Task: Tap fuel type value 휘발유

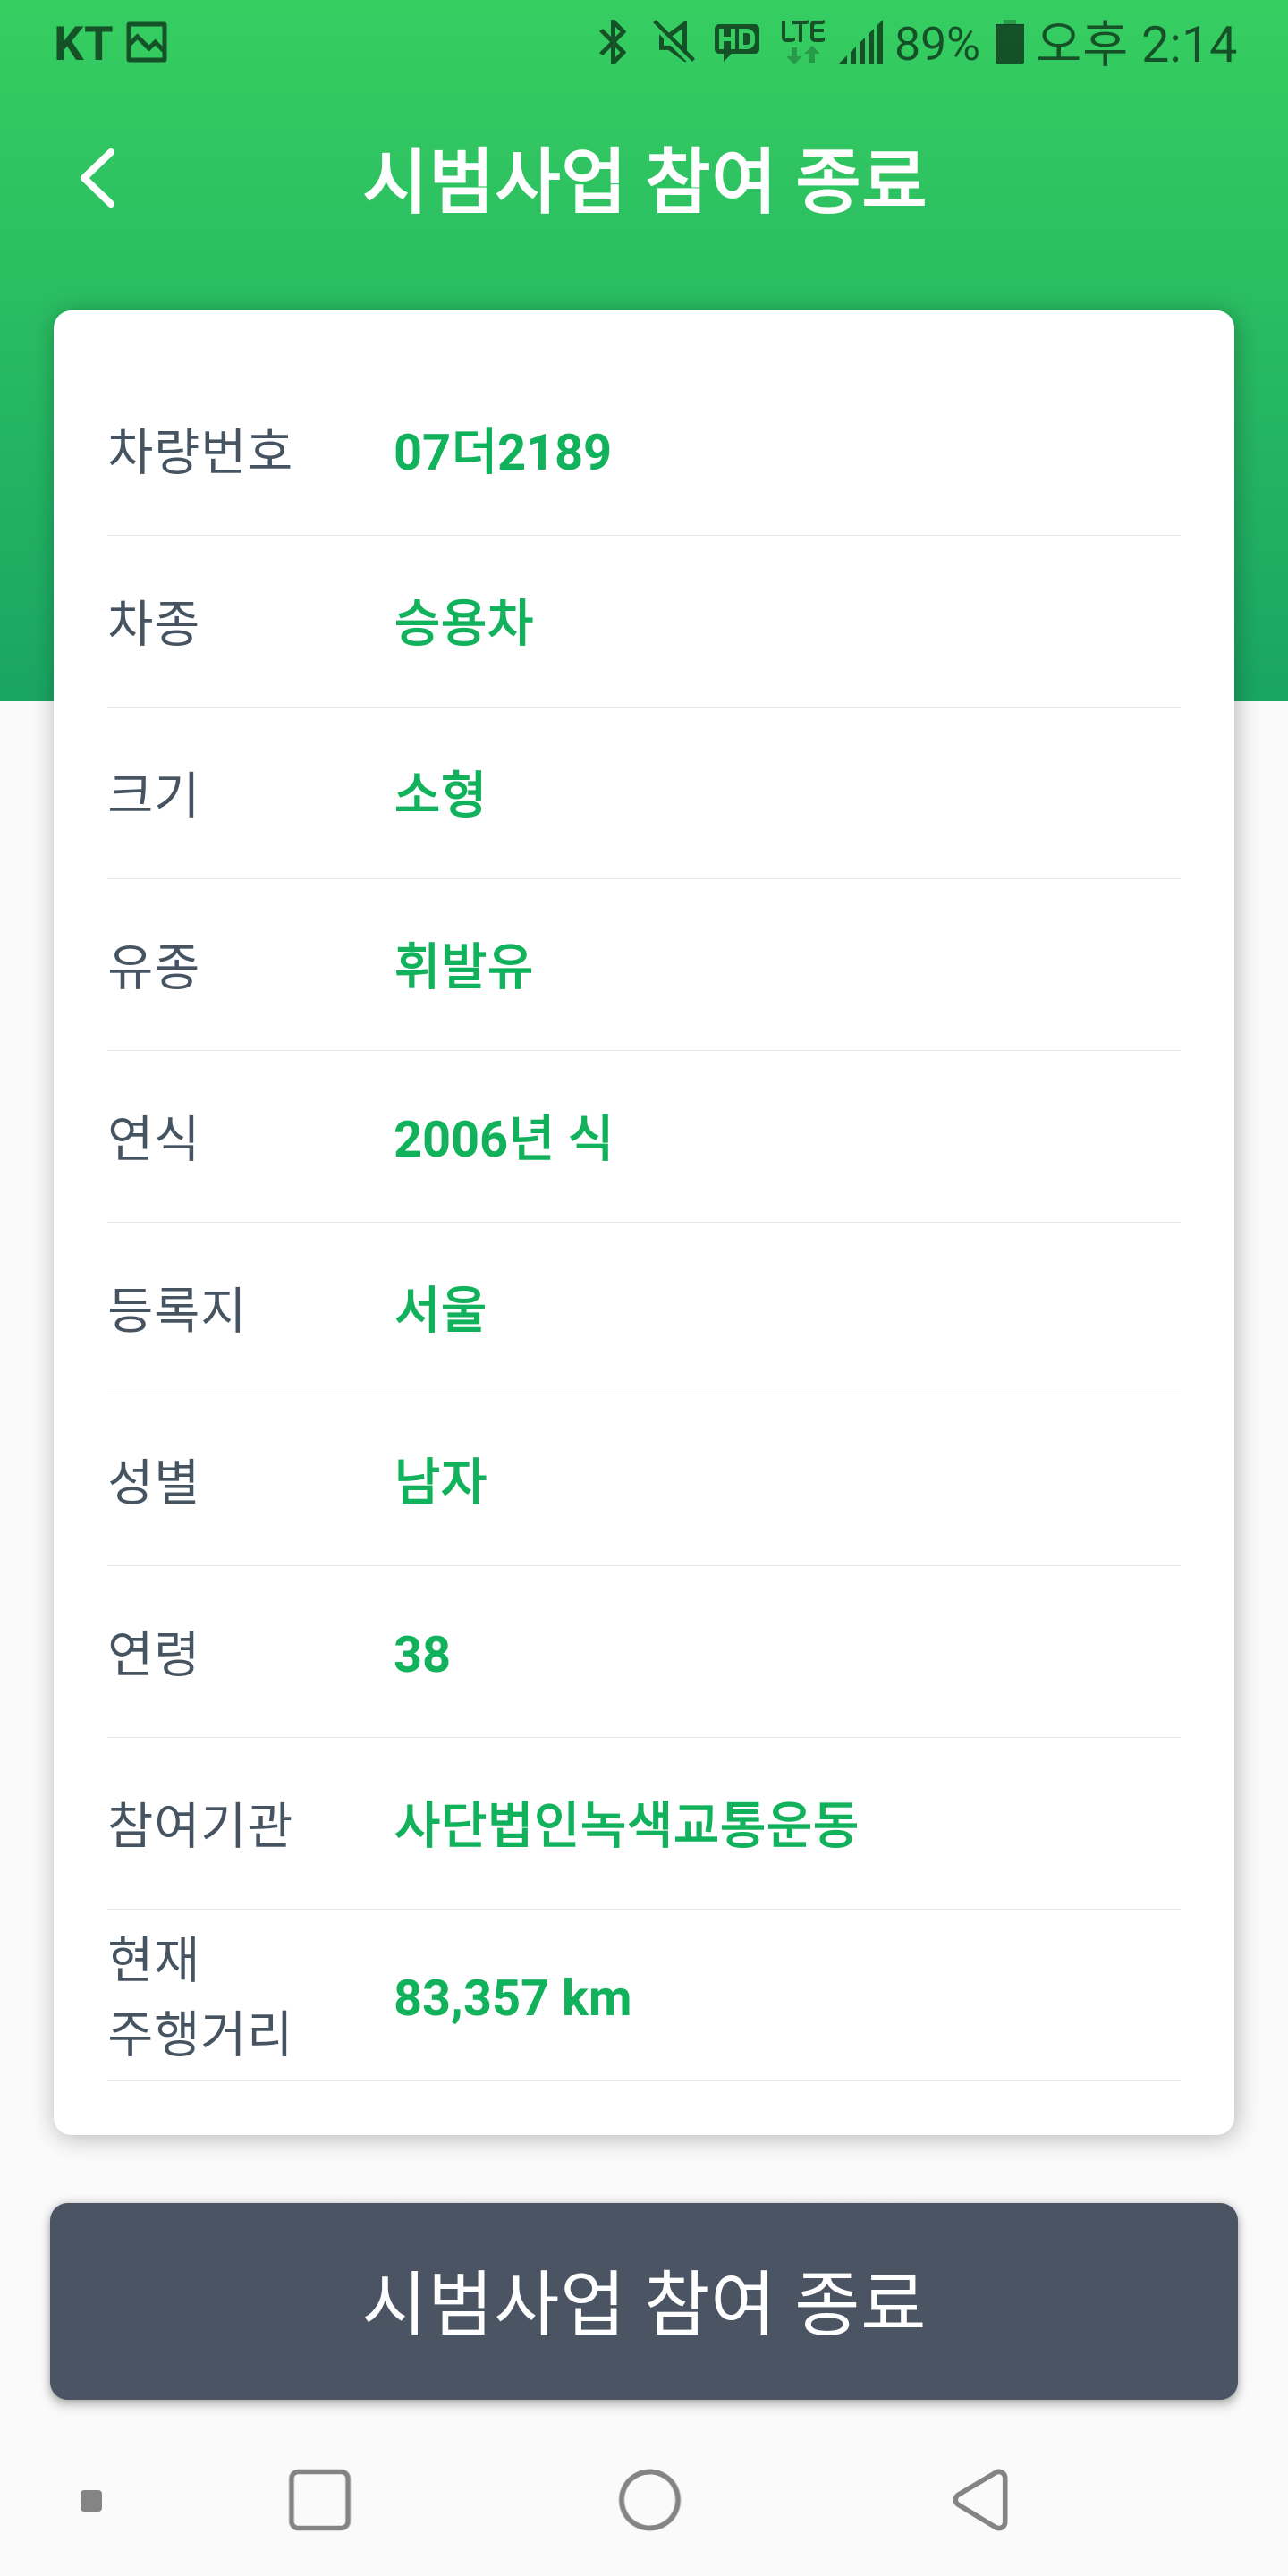Action: click(464, 966)
